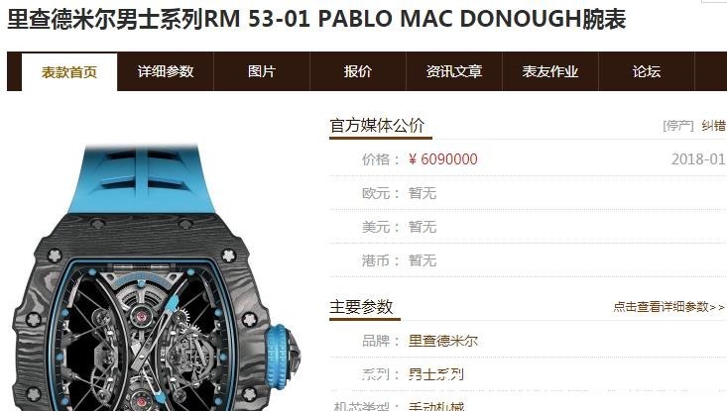The width and height of the screenshot is (727, 411).
Task: Select the 表友作业 tab
Action: pyautogui.click(x=550, y=71)
